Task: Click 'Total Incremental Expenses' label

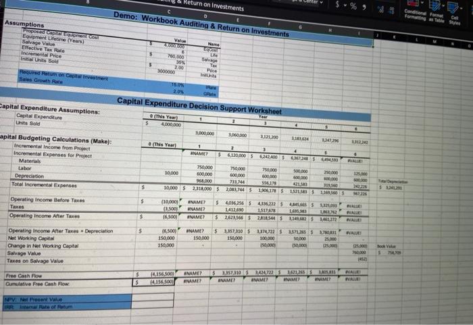Action: coord(44,184)
